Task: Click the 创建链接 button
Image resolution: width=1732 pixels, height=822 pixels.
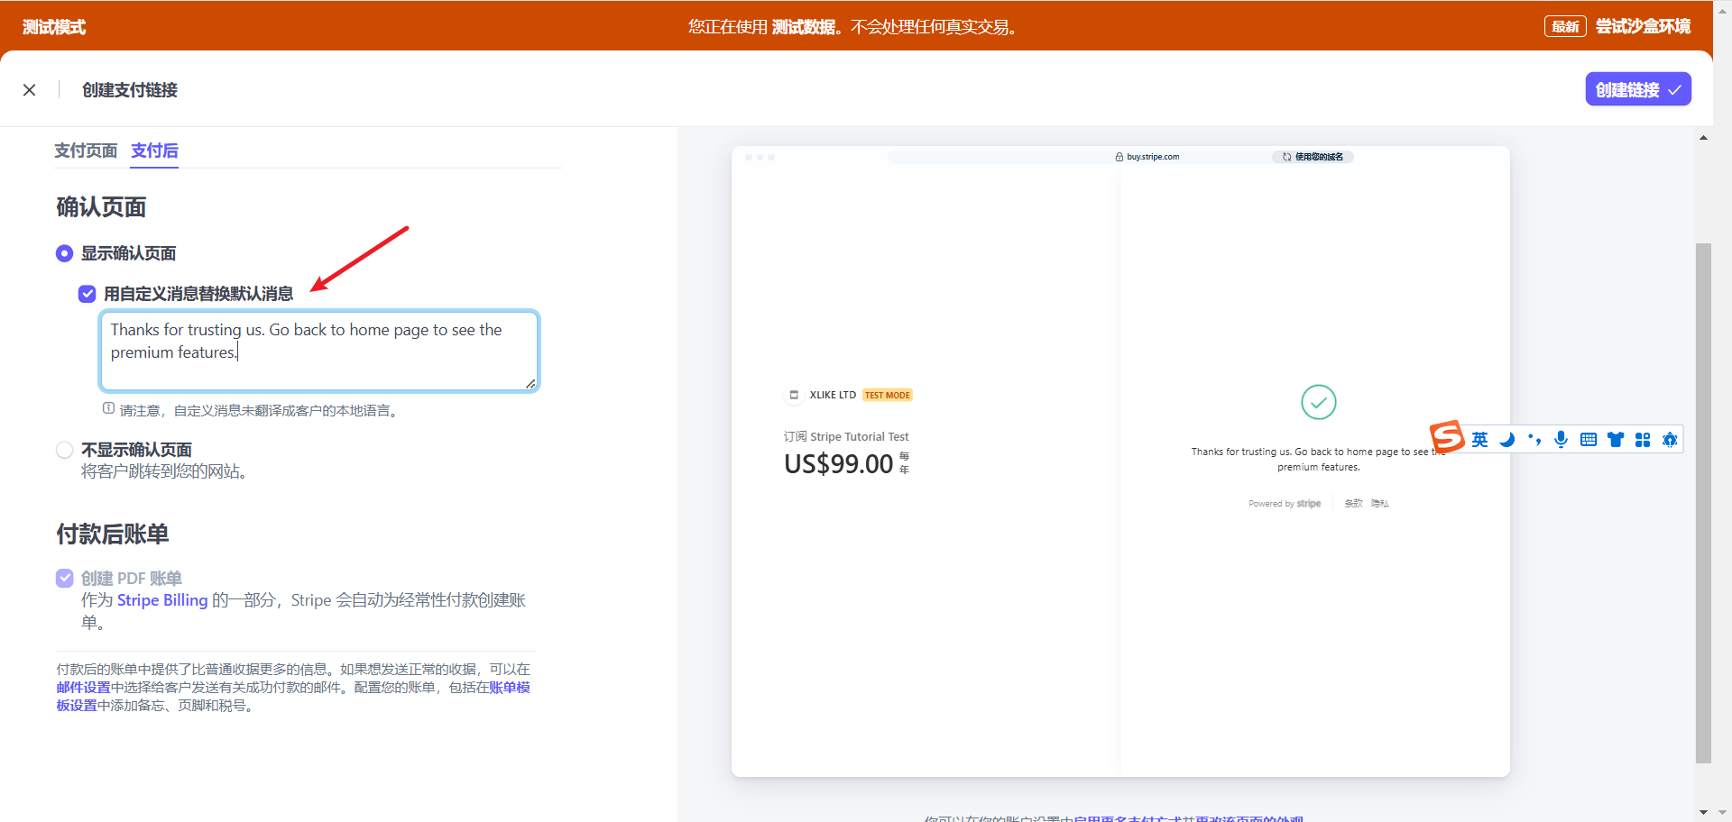Action: pos(1637,89)
